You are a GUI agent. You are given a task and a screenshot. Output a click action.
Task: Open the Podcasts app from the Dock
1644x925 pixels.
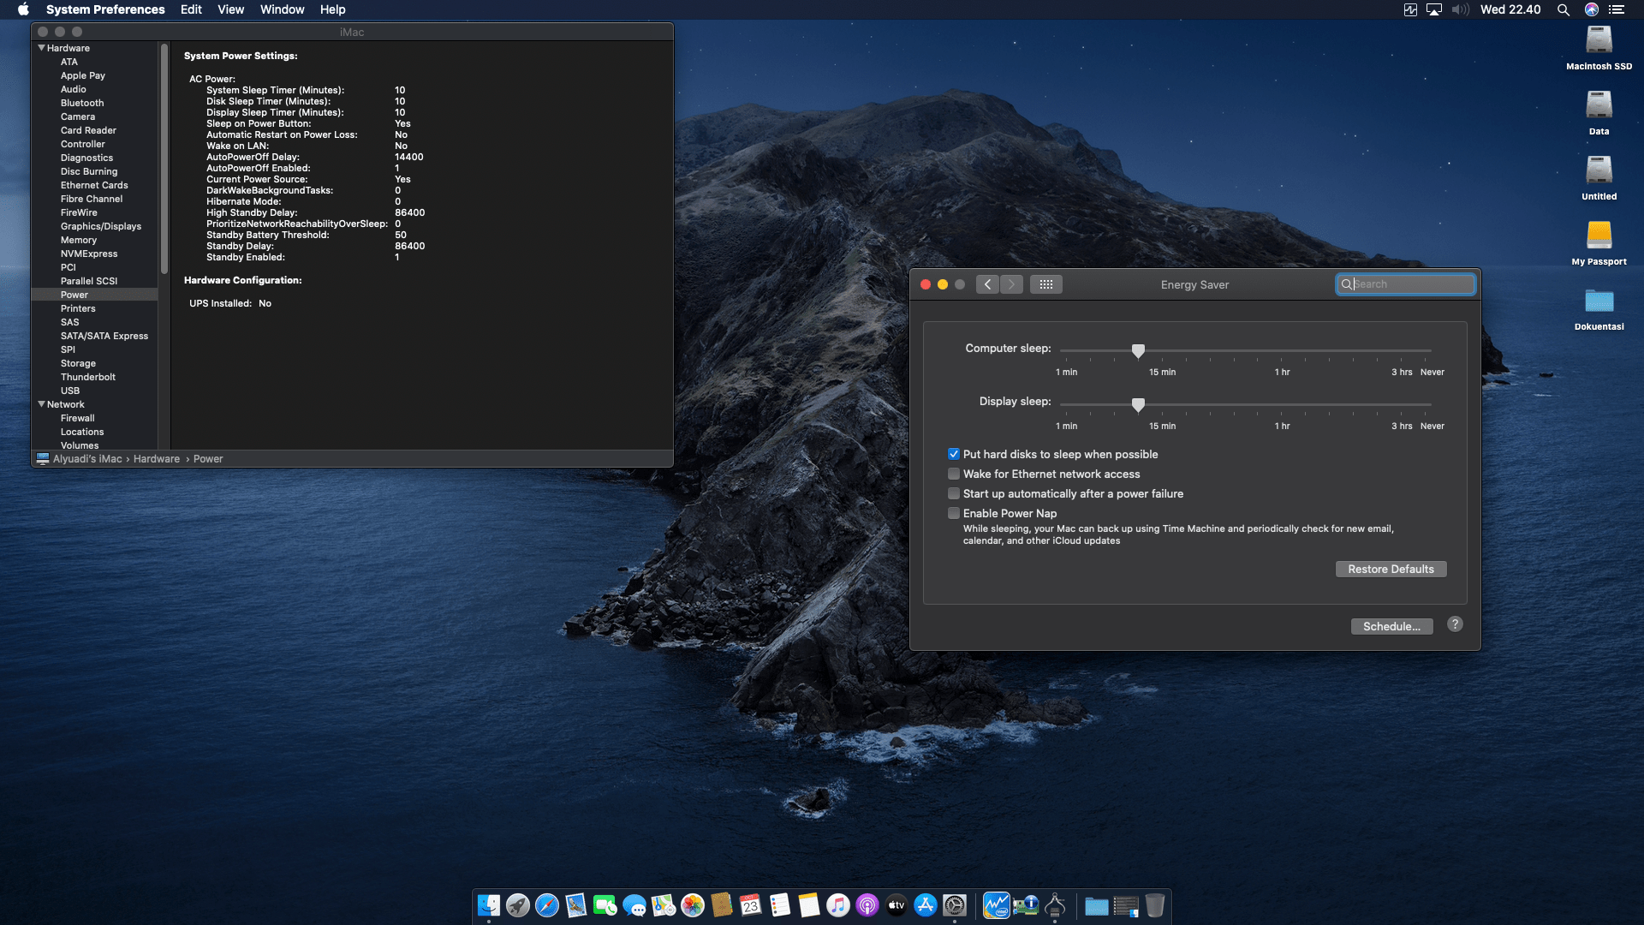pyautogui.click(x=867, y=905)
